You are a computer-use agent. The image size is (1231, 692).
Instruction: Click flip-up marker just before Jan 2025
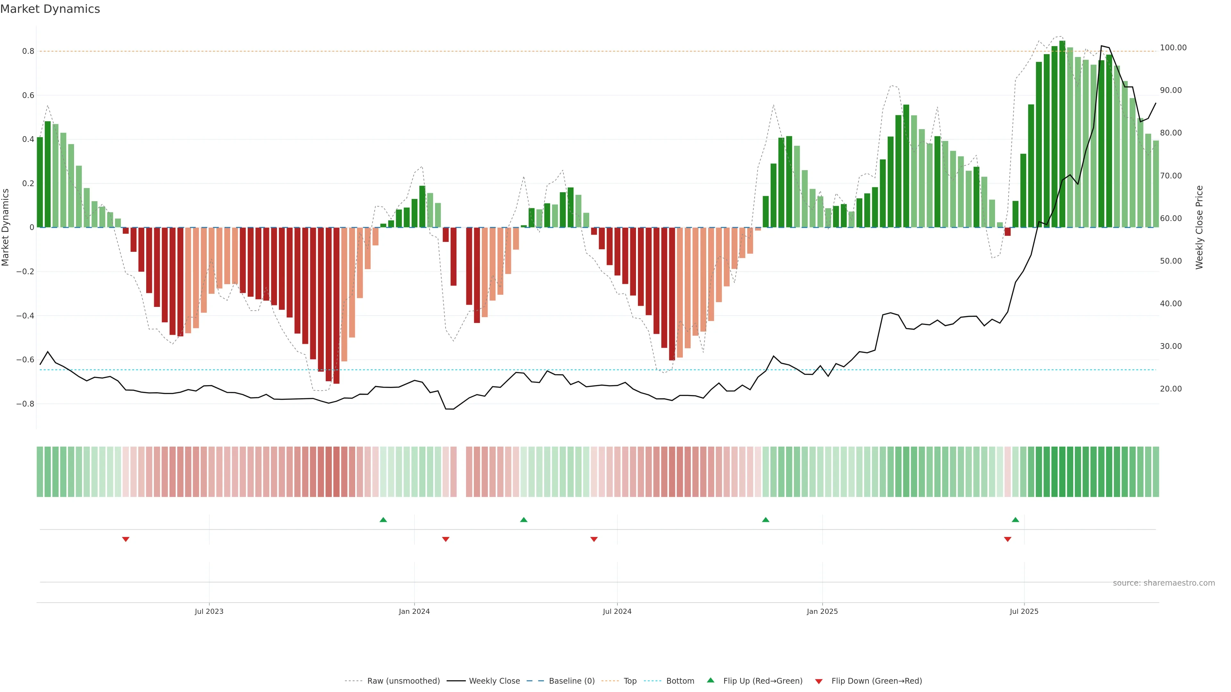766,520
